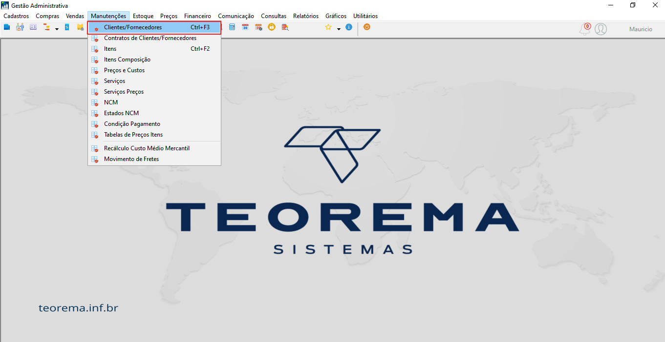Open the Relatórios menu
The image size is (665, 342).
click(306, 16)
